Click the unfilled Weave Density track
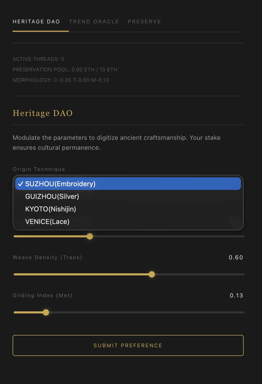This screenshot has height=384, width=262. 200,274
